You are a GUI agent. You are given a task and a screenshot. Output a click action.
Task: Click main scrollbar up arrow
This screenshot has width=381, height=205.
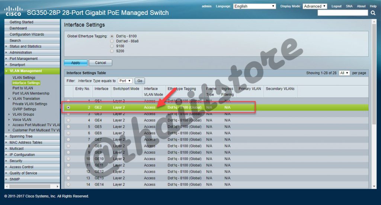[374, 22]
